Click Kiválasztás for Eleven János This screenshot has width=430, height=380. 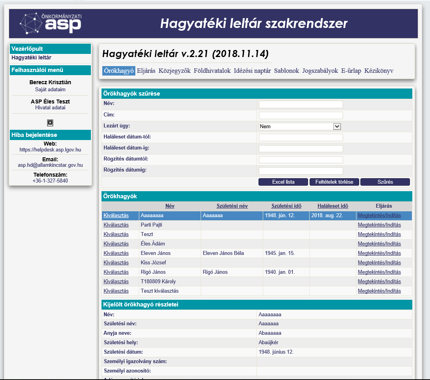116,253
